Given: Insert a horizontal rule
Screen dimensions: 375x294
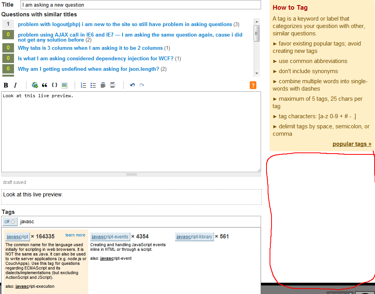Looking at the screenshot, I should tap(112, 85).
